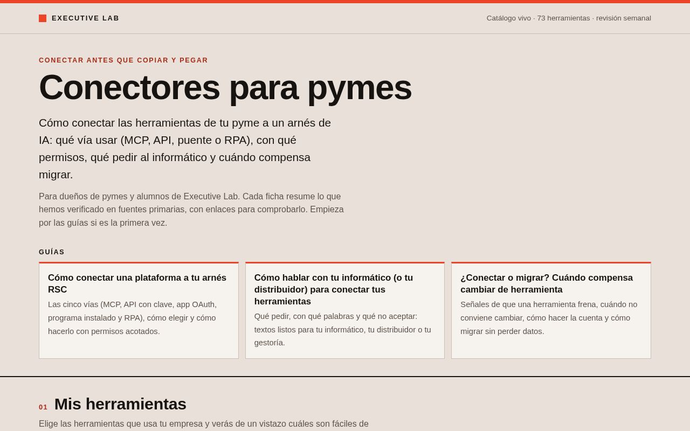
Task: Click the description 'Las cinco vías (MCP, API con clave'
Action: coord(132,318)
